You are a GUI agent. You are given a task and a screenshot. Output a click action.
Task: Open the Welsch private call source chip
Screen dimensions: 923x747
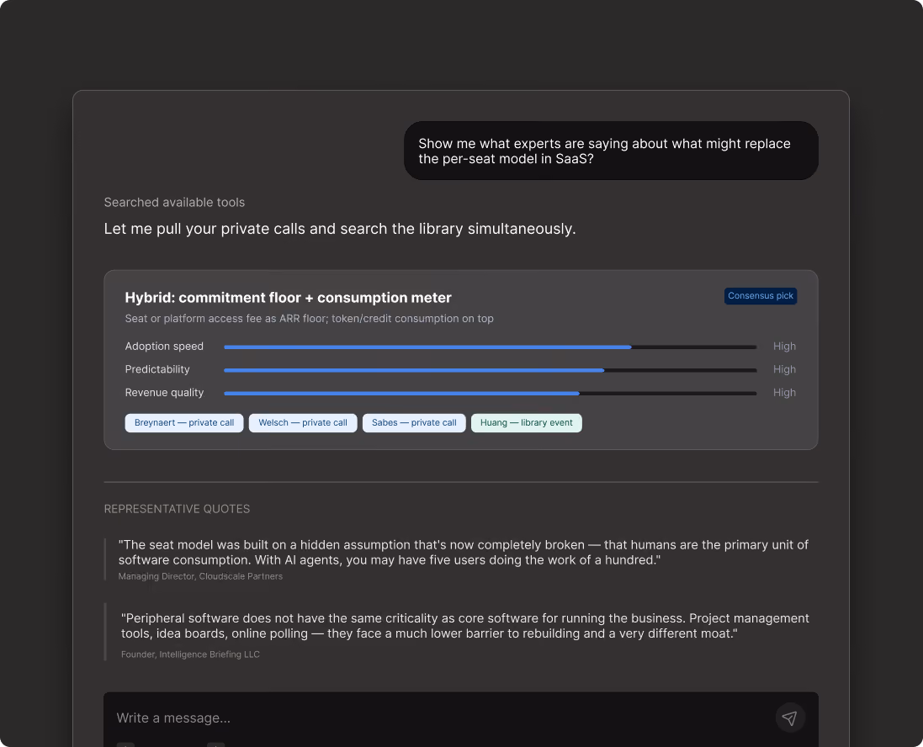coord(303,422)
